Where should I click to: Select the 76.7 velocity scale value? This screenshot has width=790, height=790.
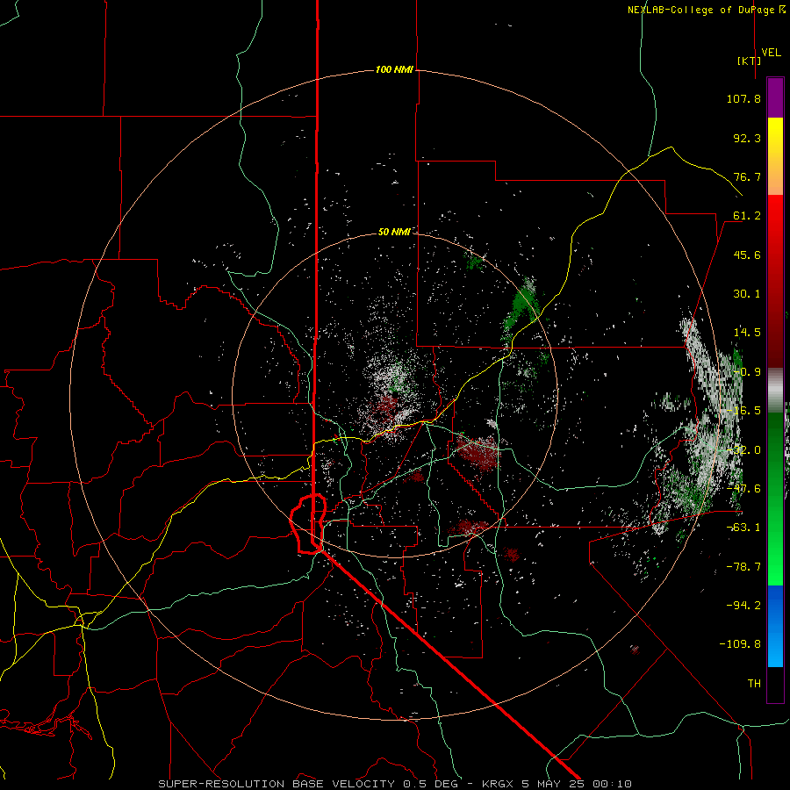tap(747, 176)
